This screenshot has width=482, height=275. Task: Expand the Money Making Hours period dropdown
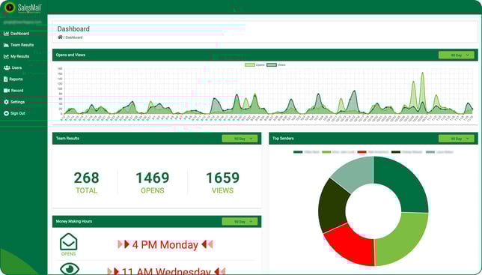[240, 222]
